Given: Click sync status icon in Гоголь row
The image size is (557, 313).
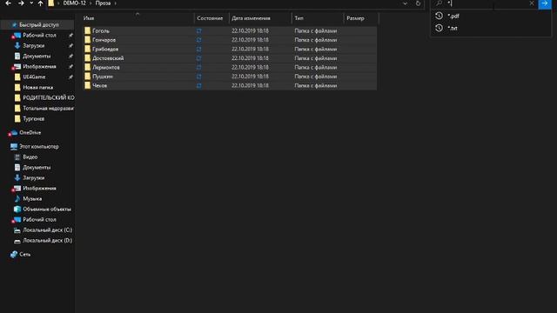Looking at the screenshot, I should (x=199, y=31).
